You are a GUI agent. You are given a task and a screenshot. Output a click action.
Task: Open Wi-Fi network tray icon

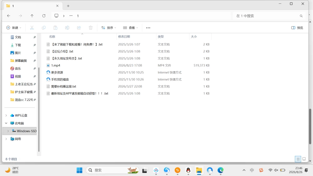(270, 170)
